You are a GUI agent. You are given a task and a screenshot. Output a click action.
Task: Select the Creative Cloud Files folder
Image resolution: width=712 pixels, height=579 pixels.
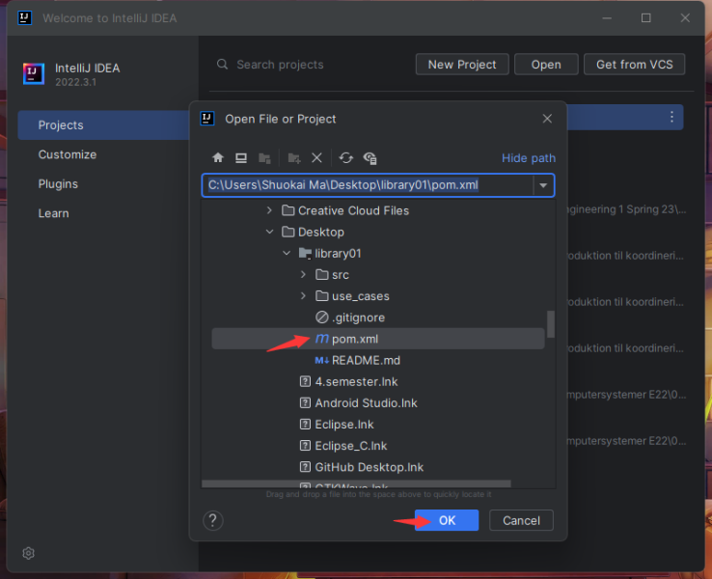point(345,210)
